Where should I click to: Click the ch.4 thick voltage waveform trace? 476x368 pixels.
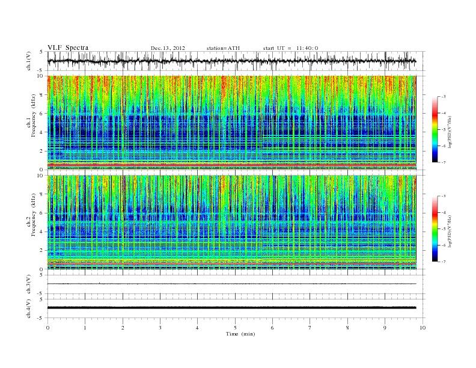tap(231, 308)
